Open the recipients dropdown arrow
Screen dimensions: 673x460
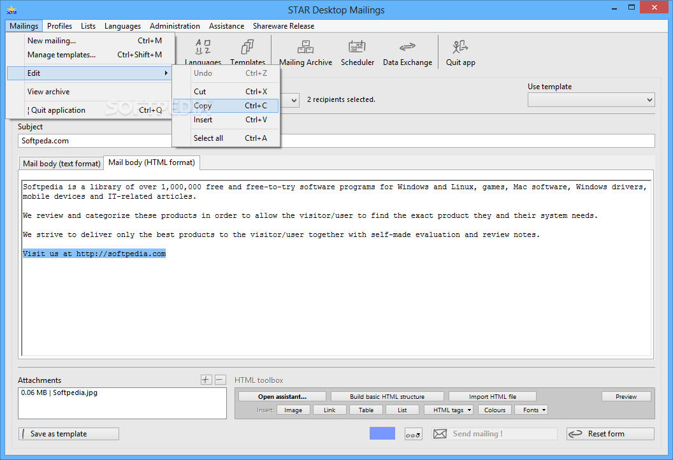pos(294,101)
